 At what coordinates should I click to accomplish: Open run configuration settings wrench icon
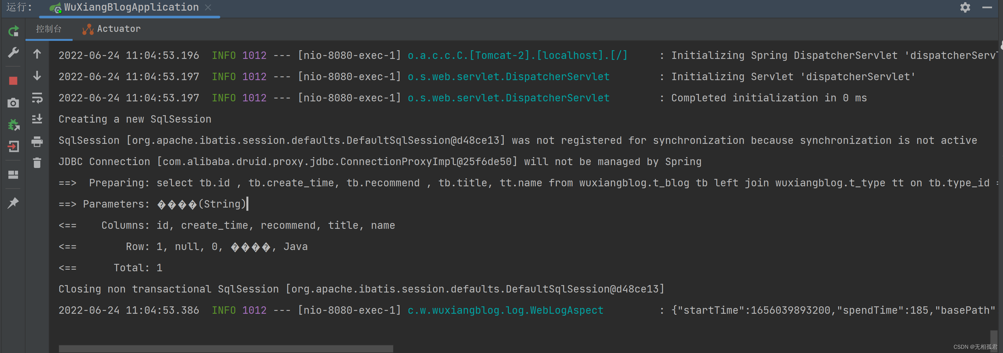(x=13, y=52)
